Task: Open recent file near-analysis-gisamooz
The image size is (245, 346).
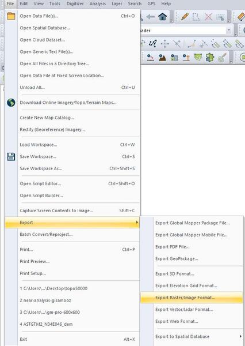Action: pos(72,300)
